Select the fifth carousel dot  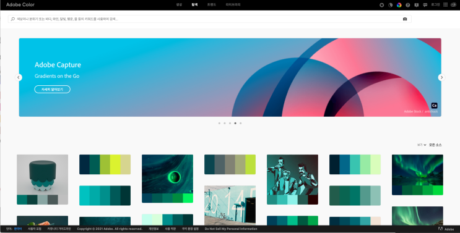(x=241, y=123)
